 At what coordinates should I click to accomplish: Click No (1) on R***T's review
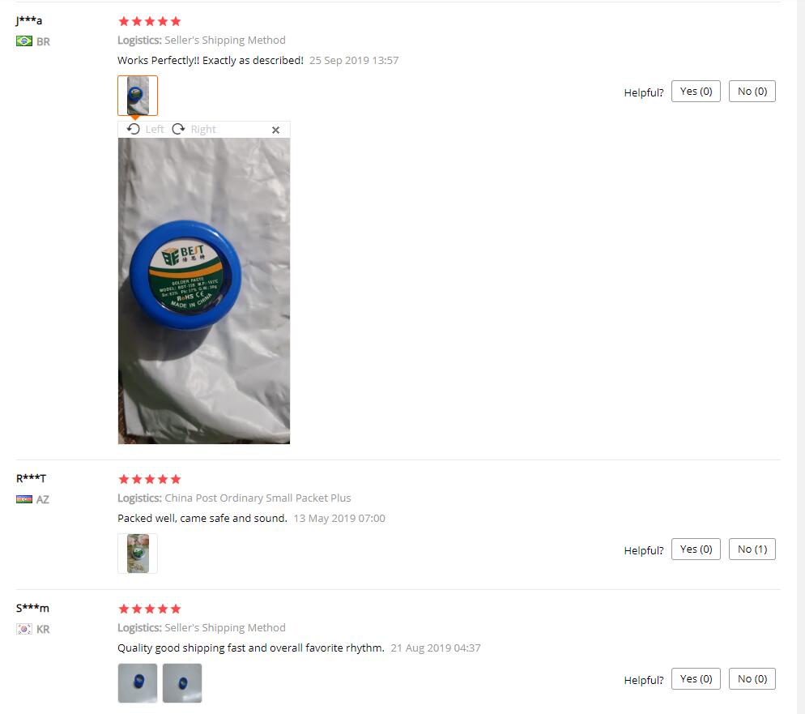point(752,549)
